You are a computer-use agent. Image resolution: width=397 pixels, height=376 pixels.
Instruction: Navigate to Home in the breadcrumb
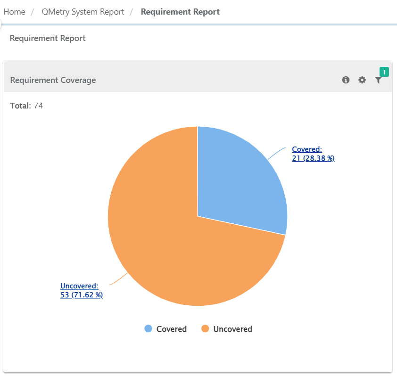click(14, 11)
